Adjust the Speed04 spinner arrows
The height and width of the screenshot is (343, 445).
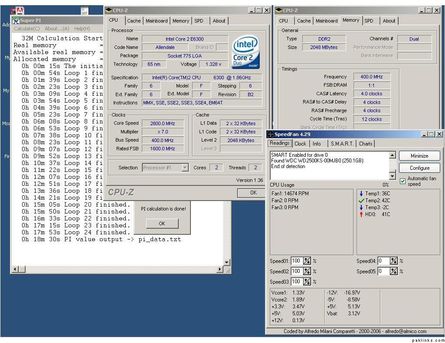[393, 261]
